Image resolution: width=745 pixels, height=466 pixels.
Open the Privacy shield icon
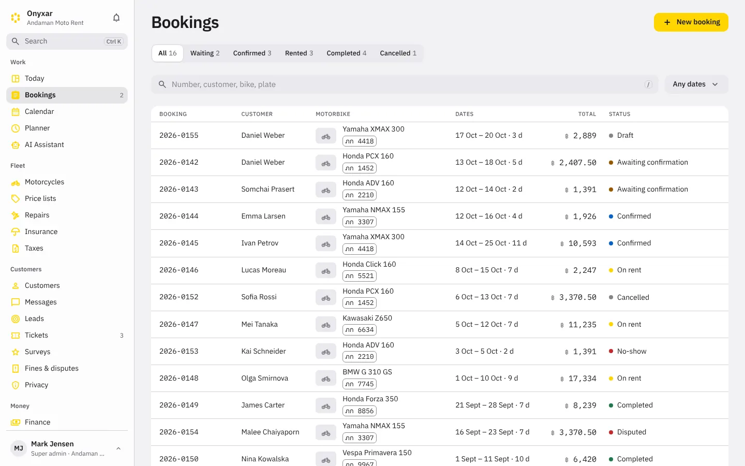click(x=16, y=385)
